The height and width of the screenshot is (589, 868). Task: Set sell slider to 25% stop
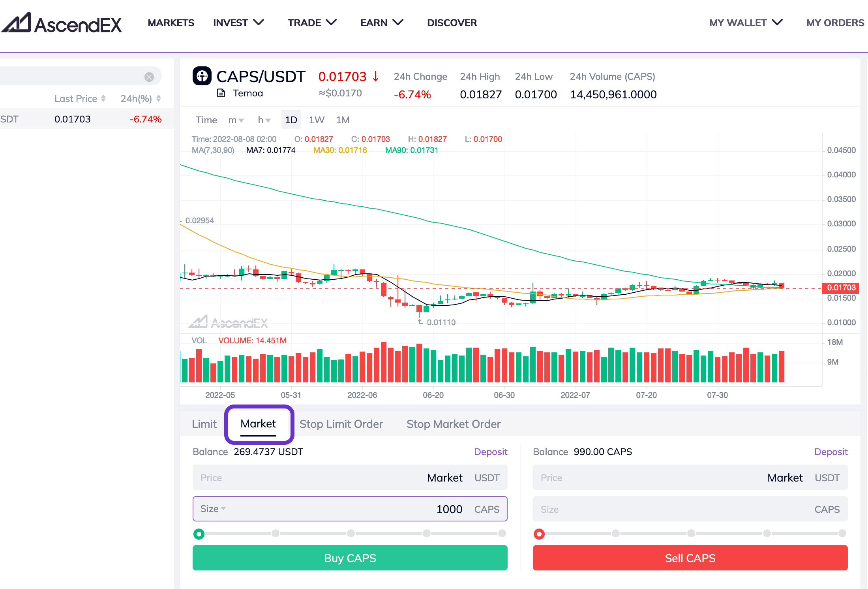pyautogui.click(x=615, y=533)
